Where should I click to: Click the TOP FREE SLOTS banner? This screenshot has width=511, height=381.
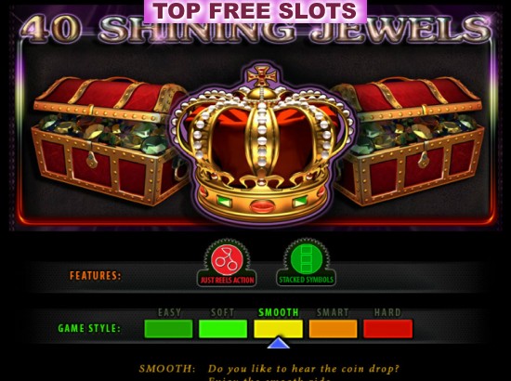255,11
